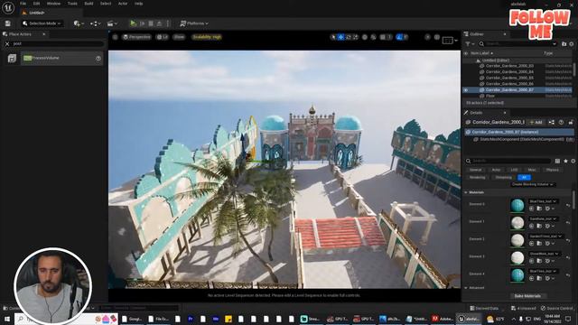Browse to Element 2 material in Content Browser
The width and height of the screenshot is (578, 325).
539,244
